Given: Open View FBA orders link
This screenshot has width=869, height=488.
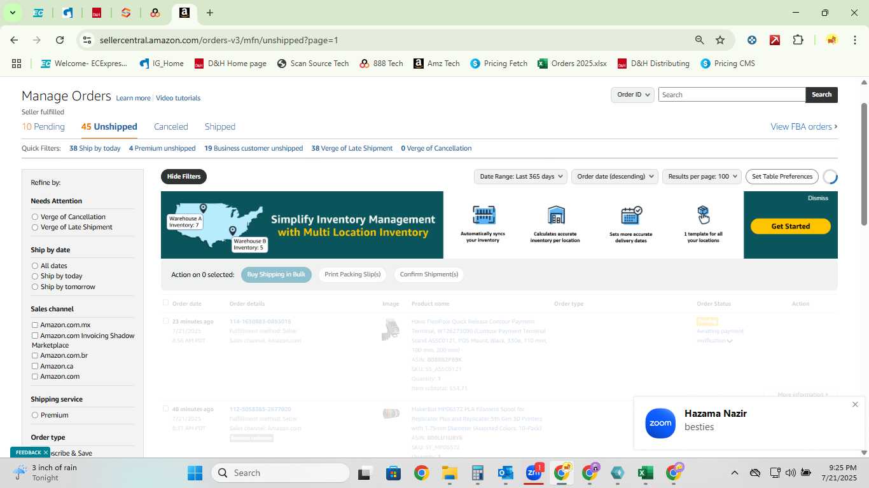Looking at the screenshot, I should tap(804, 126).
